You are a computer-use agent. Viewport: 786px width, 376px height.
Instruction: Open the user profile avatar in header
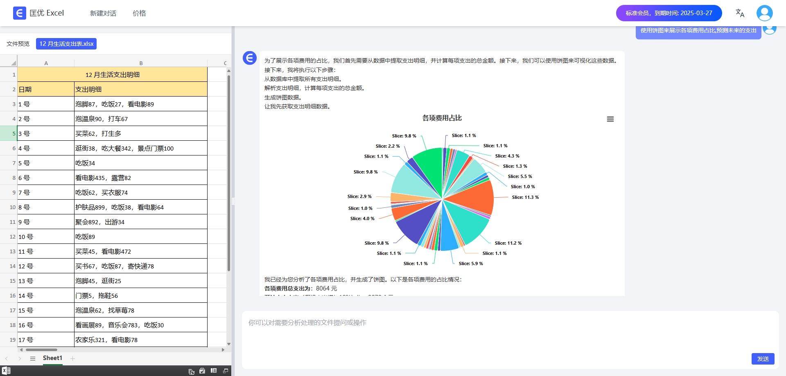point(764,13)
